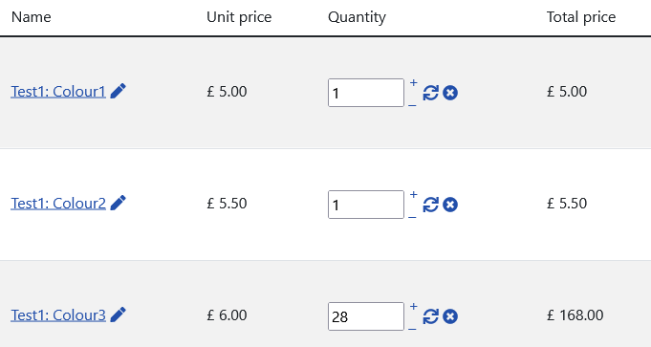This screenshot has height=347, width=651.
Task: Refresh quantity for the Colour2 row
Action: click(430, 205)
